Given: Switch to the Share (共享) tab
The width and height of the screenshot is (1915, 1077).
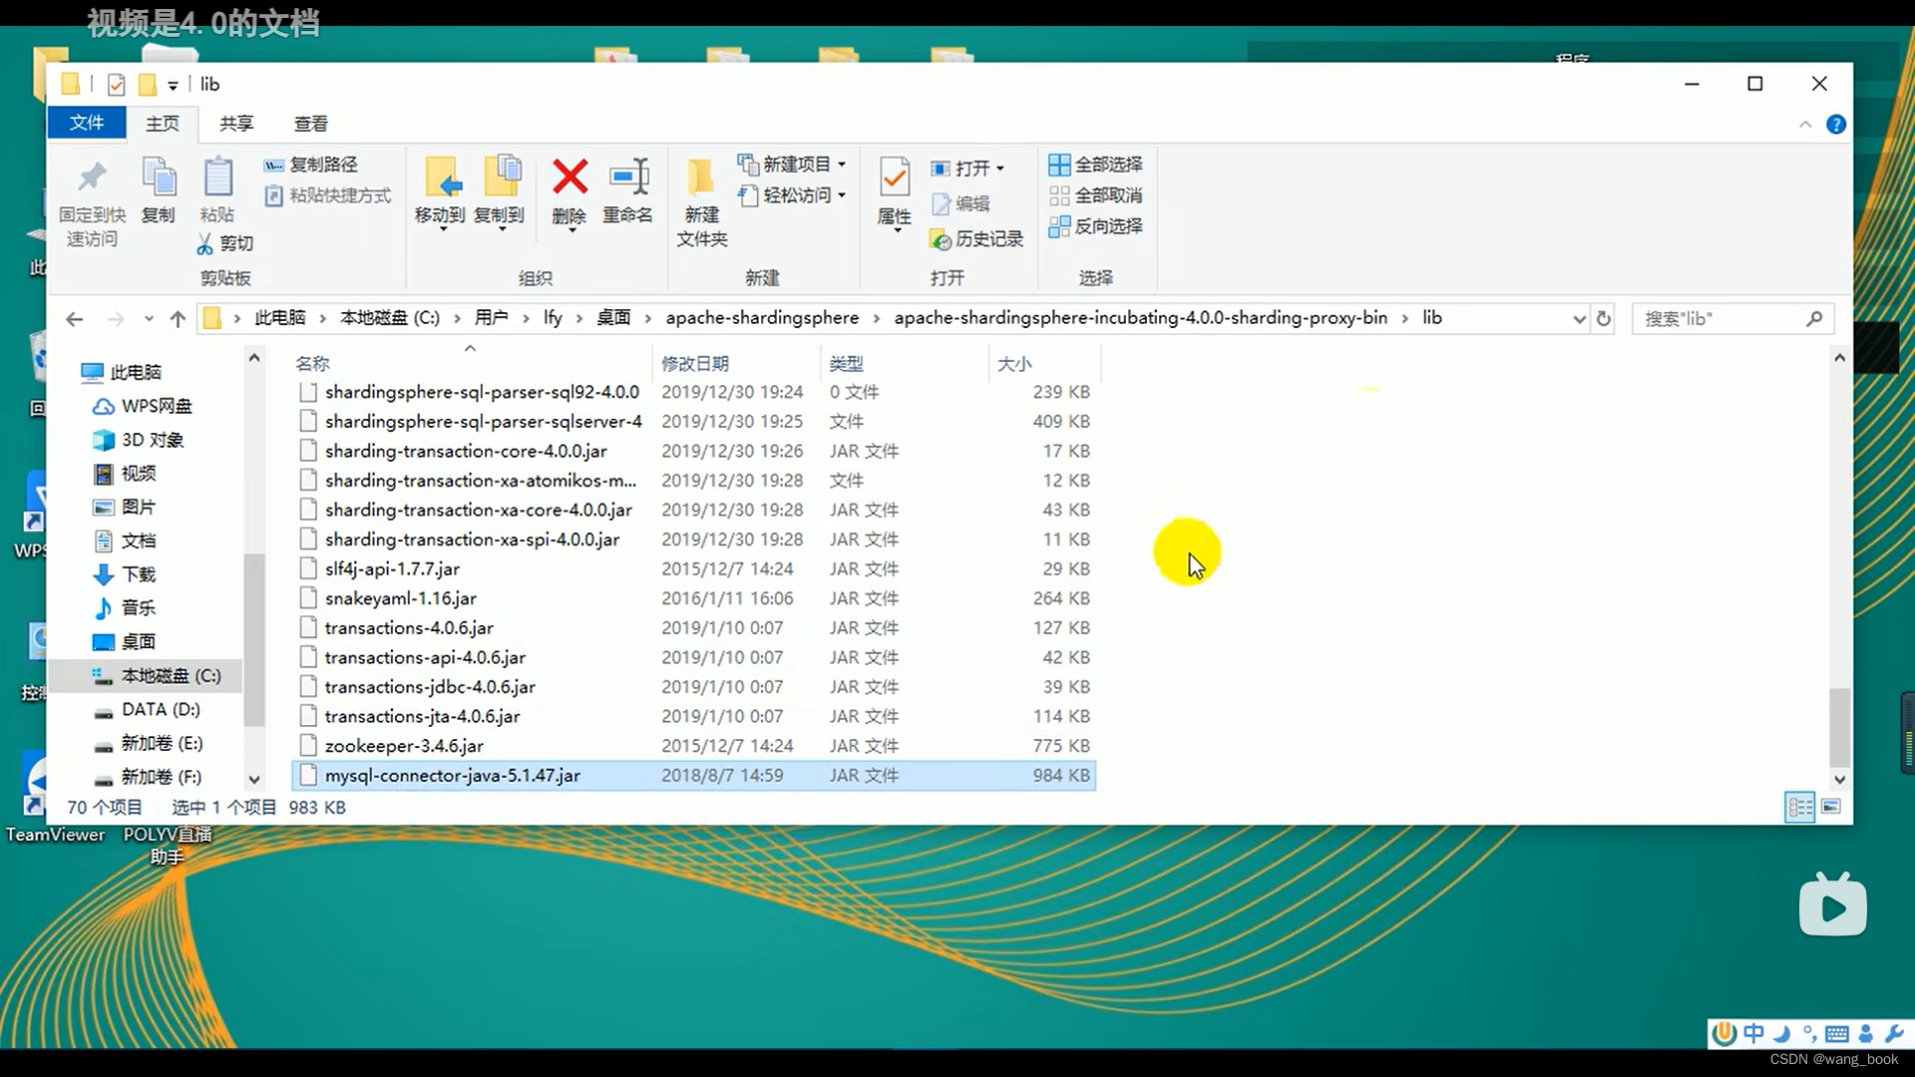Looking at the screenshot, I should pyautogui.click(x=236, y=124).
